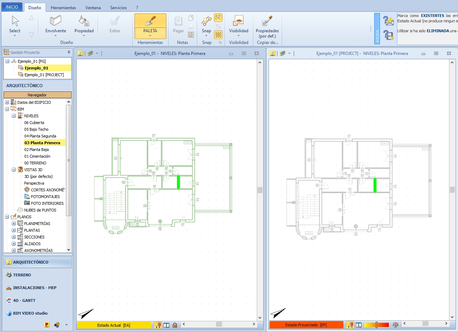Click the Estado Proyectado [EP] status bar

point(307,325)
